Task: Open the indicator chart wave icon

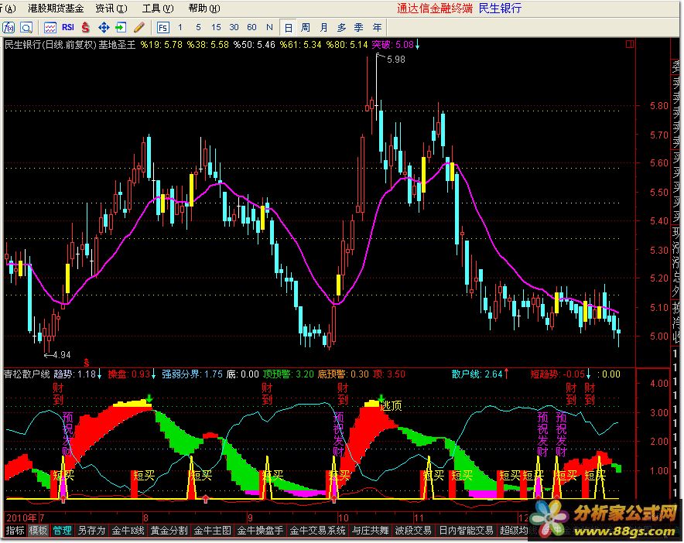Action: click(x=50, y=28)
